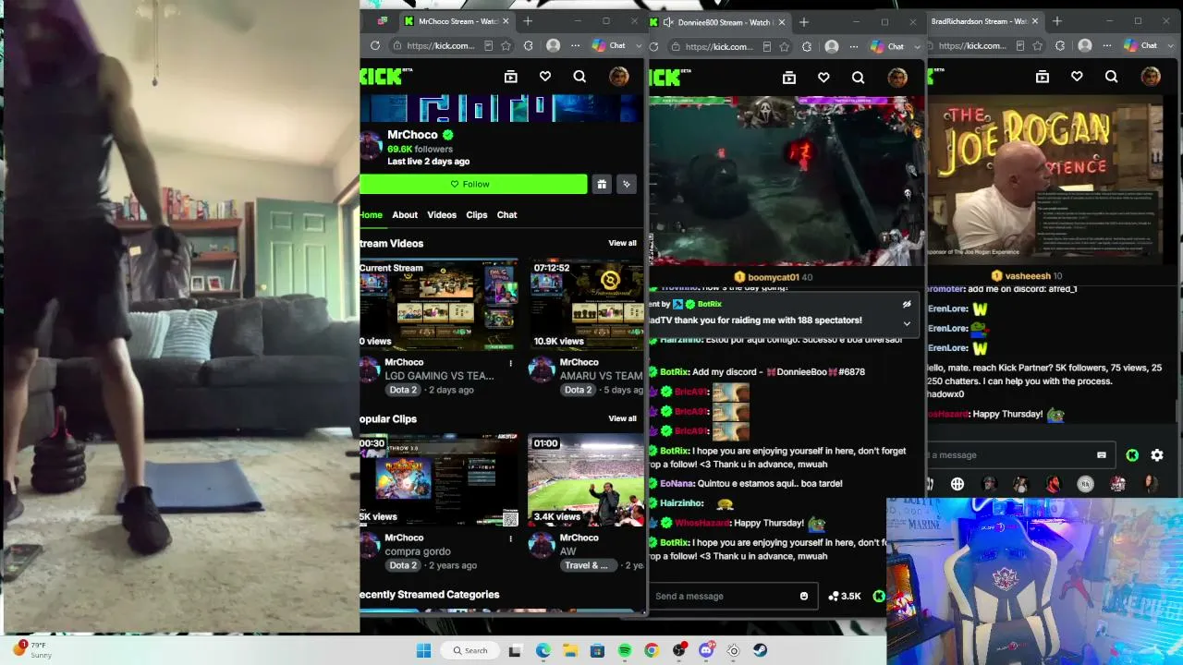Open Steam from the taskbar

pos(761,650)
